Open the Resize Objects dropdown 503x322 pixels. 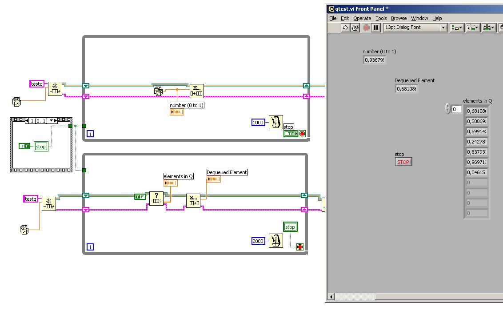coord(489,28)
